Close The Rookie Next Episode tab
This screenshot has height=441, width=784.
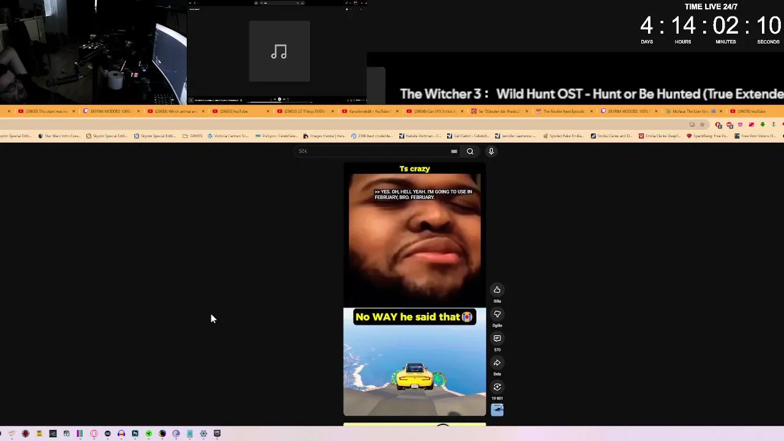tap(593, 111)
